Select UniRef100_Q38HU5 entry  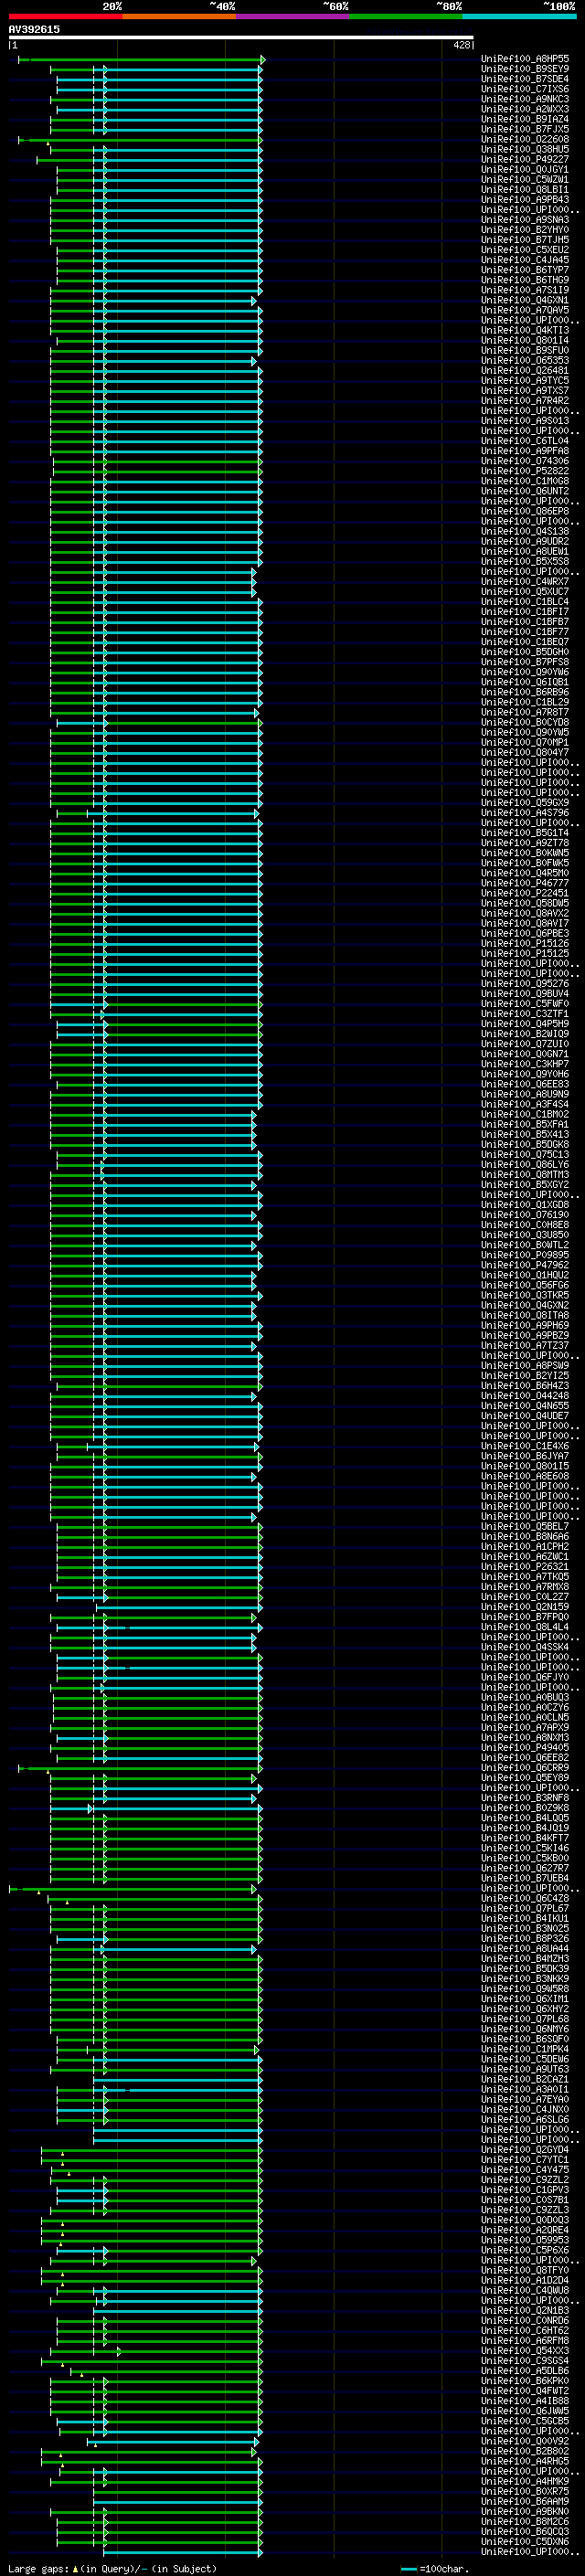coord(525,149)
